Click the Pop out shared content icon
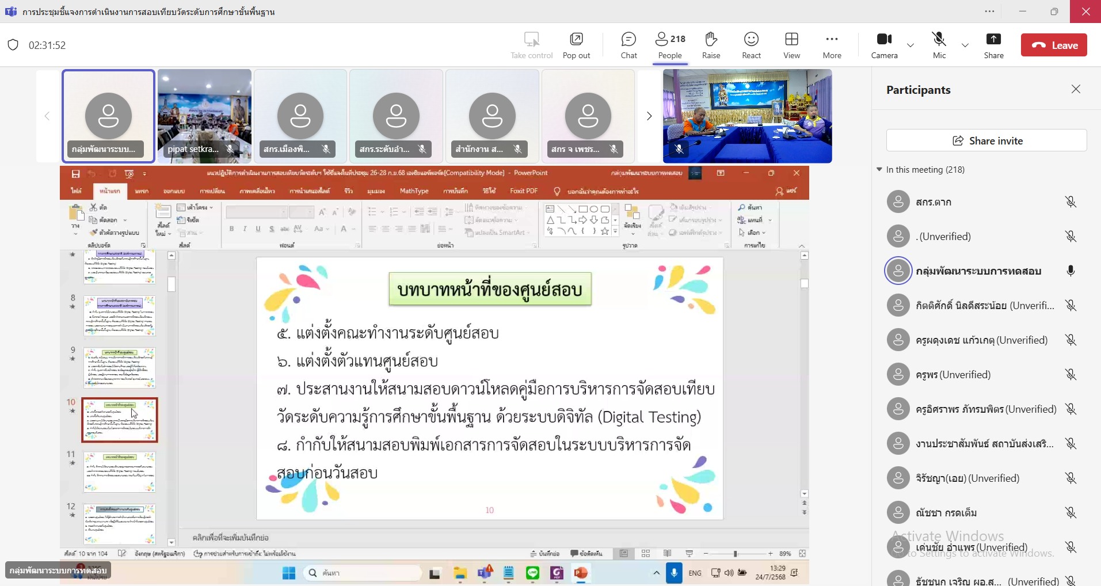1101x586 pixels. [x=576, y=39]
